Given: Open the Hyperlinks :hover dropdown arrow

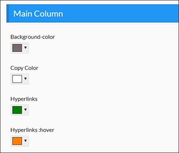Looking at the screenshot, I should tap(25, 141).
